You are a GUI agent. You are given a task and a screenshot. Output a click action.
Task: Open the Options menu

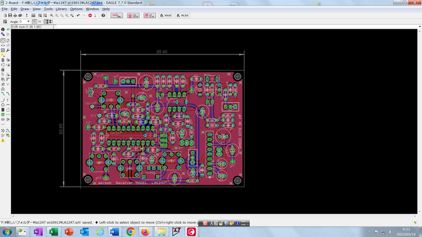(x=76, y=9)
